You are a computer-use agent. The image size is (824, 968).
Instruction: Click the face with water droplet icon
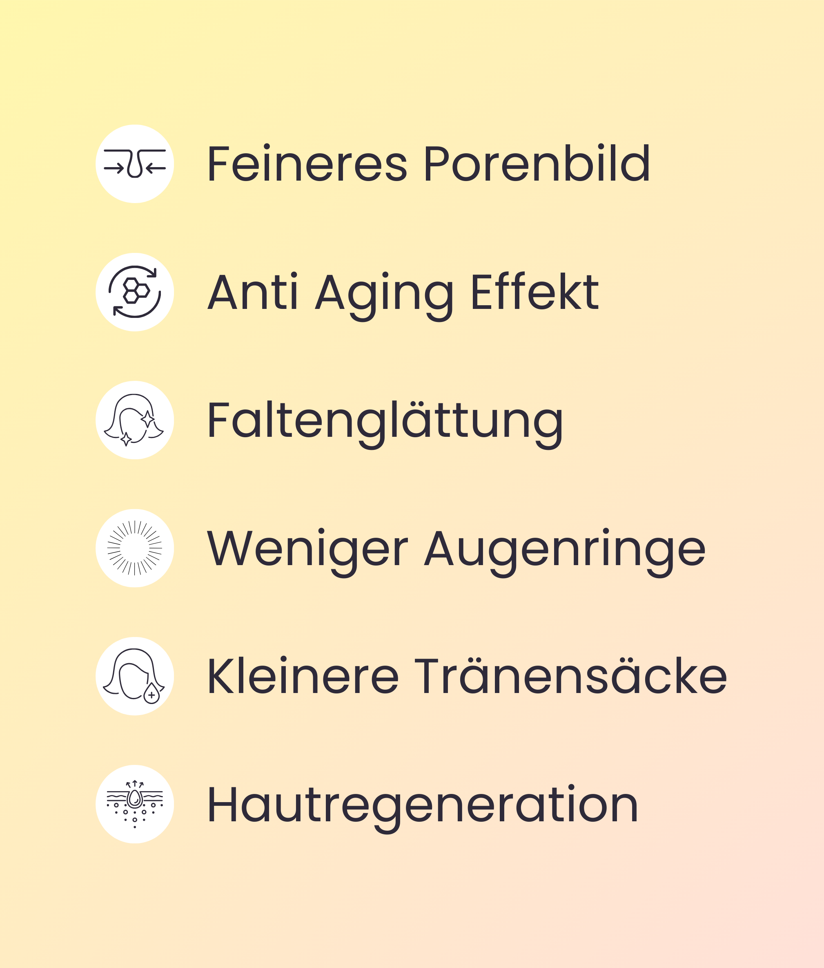pos(134,676)
